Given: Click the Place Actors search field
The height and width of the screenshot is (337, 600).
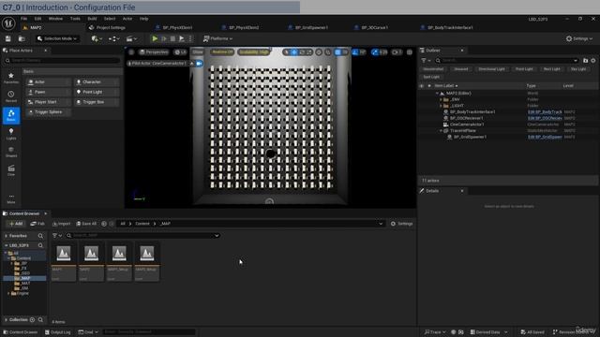Looking at the screenshot, I should (x=63, y=60).
